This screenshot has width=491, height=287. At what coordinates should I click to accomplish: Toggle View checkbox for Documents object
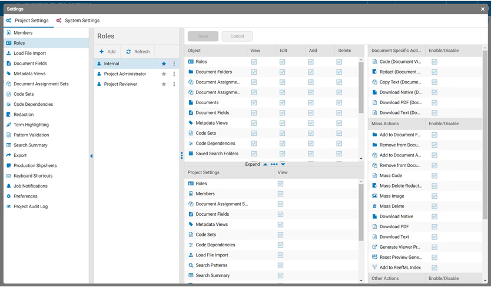254,102
